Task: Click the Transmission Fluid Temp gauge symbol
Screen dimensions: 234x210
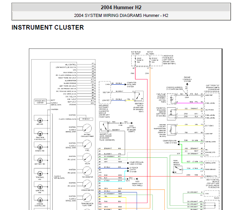Action: pos(87,197)
